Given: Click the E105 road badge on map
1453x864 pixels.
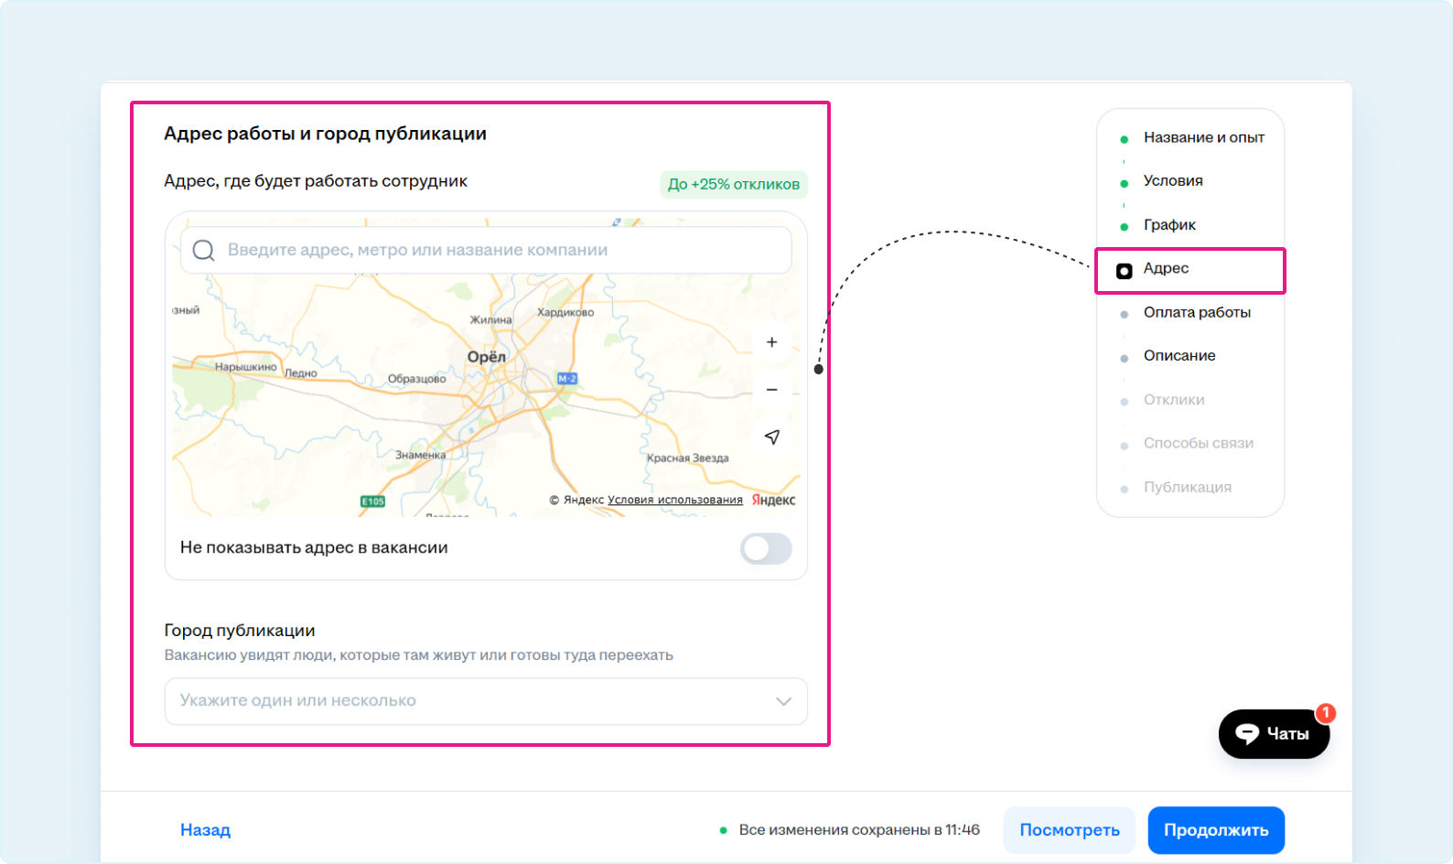Looking at the screenshot, I should click(x=372, y=502).
